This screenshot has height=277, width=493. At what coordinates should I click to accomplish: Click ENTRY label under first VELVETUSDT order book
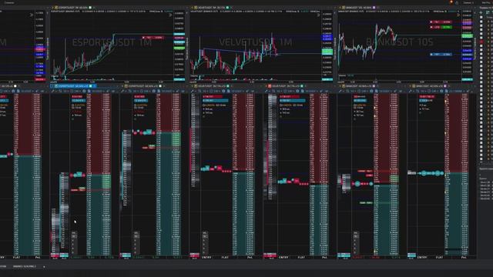(x=206, y=257)
